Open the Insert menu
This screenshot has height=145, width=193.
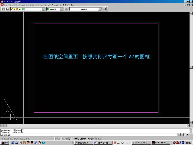tap(25, 5)
